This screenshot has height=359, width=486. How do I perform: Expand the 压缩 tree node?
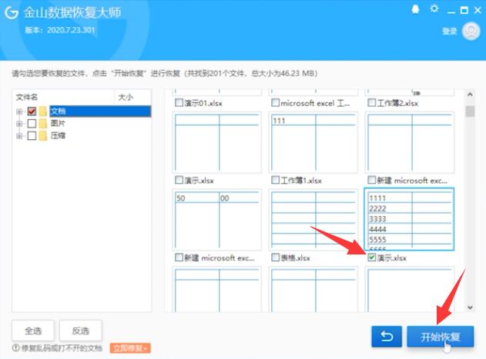[x=19, y=135]
